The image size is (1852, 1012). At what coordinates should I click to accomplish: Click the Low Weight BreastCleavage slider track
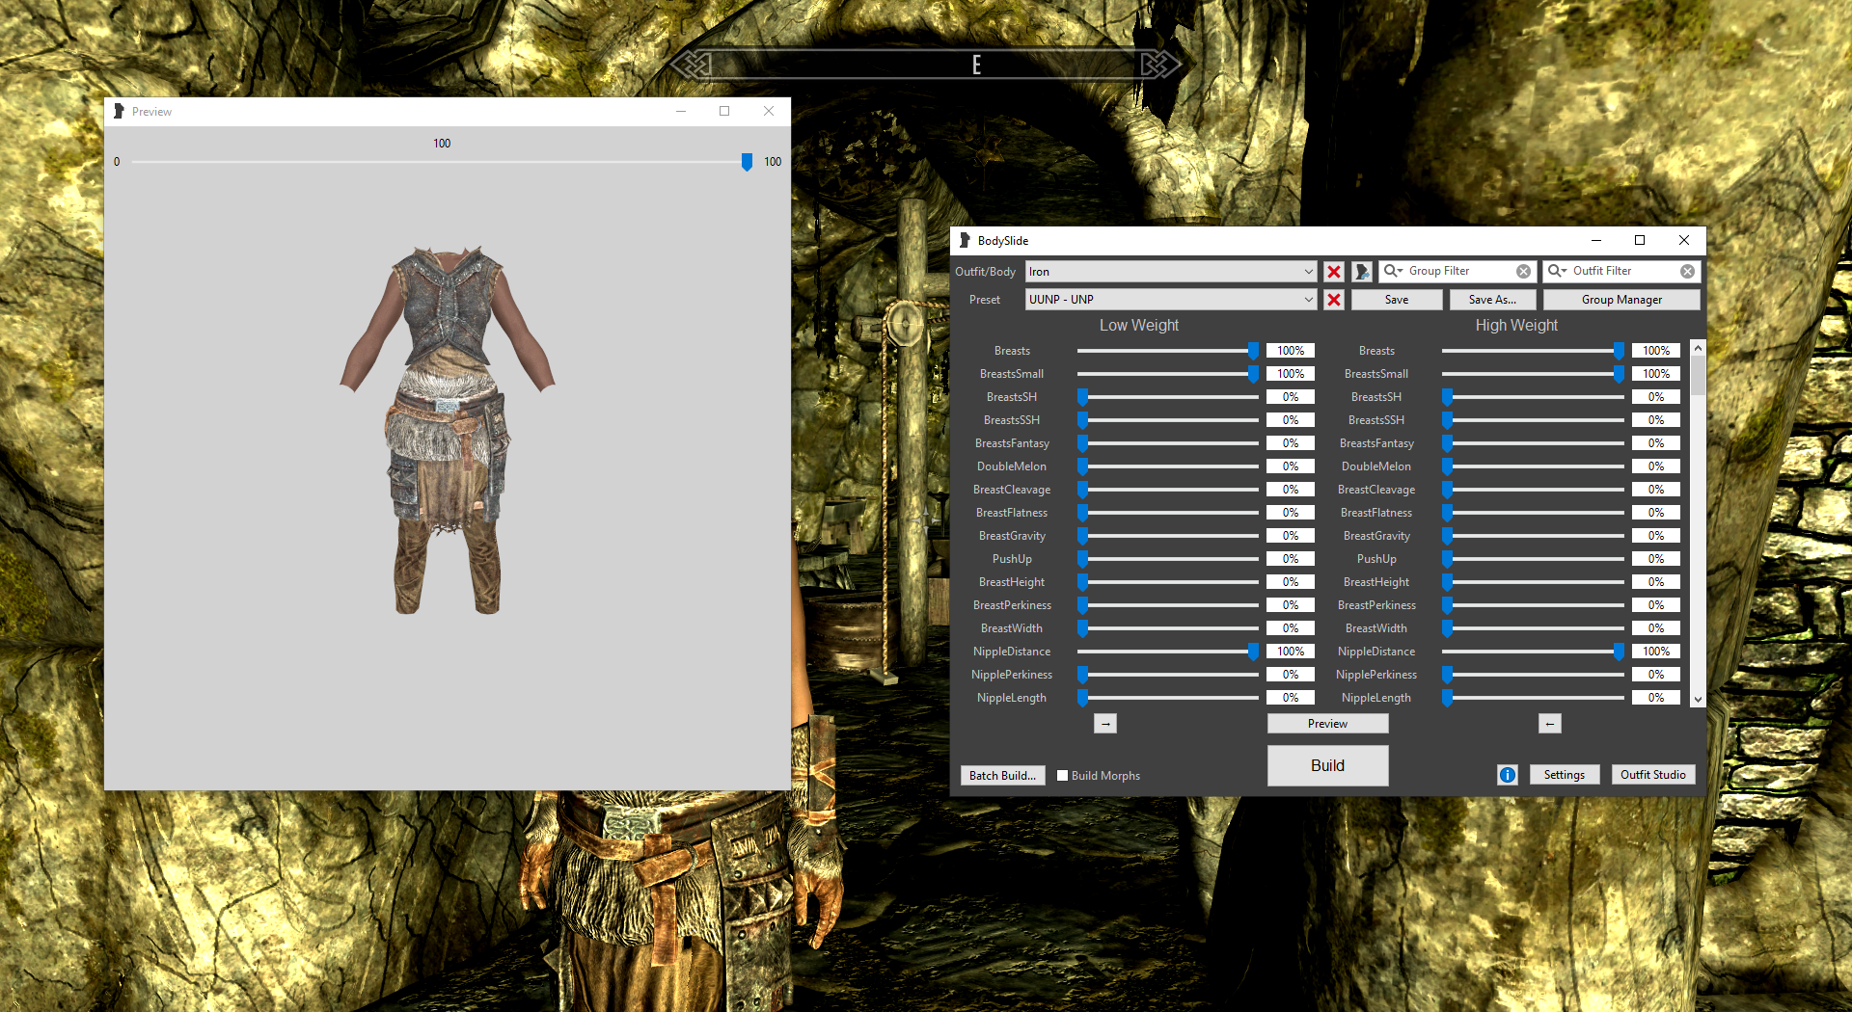1167,490
